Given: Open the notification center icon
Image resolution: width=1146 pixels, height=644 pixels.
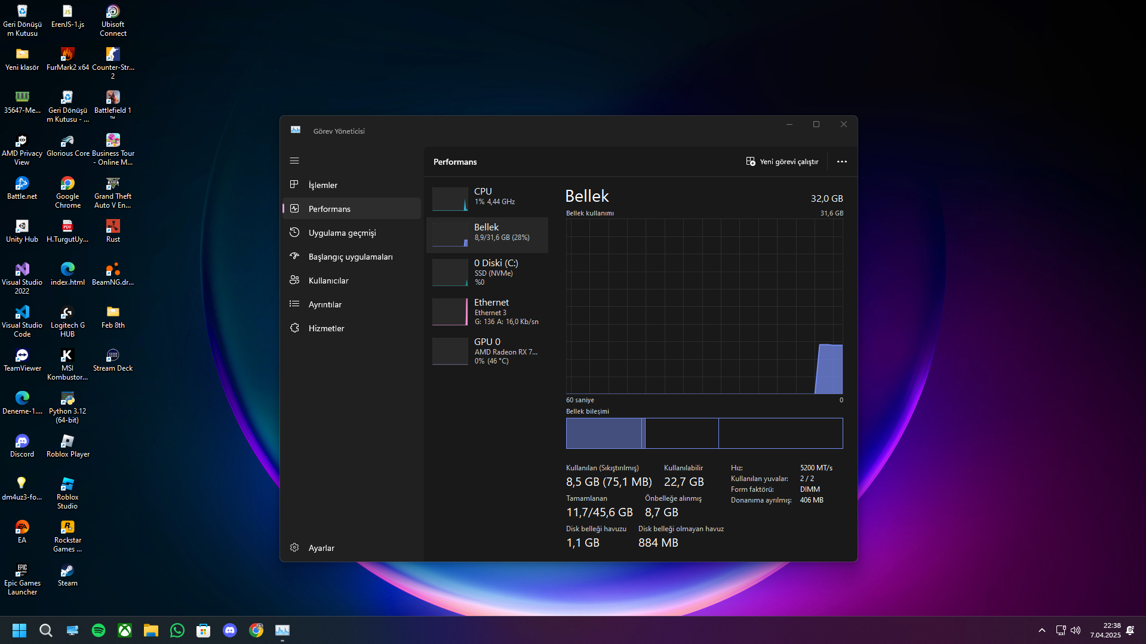Looking at the screenshot, I should point(1130,630).
